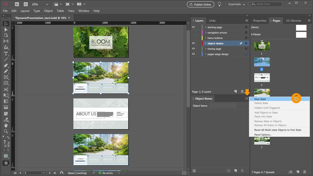Select the Hand tool
The image size is (313, 176).
pos(6,125)
